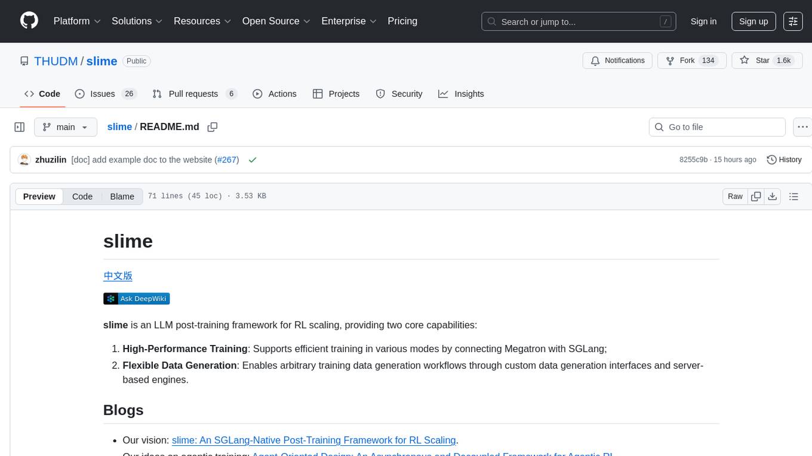The image size is (812, 456).
Task: Open the slime repository title link
Action: pyautogui.click(x=101, y=61)
